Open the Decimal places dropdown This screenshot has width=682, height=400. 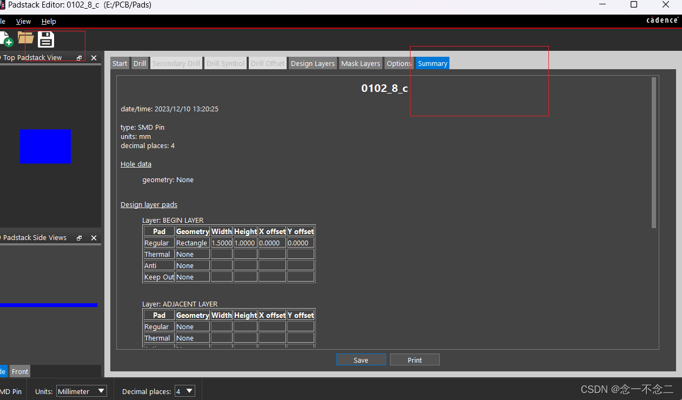(184, 391)
